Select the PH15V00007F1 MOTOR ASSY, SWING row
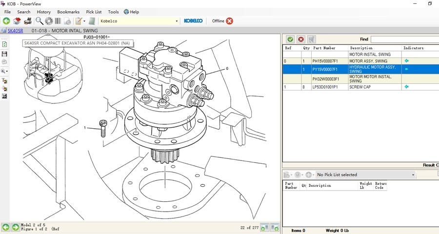This screenshot has height=234, width=439. (x=361, y=61)
